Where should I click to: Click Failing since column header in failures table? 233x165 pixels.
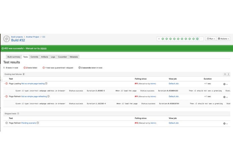[x=140, y=79]
